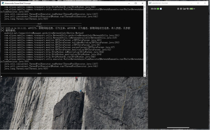Tap the cellular signal bars icon

point(184,9)
